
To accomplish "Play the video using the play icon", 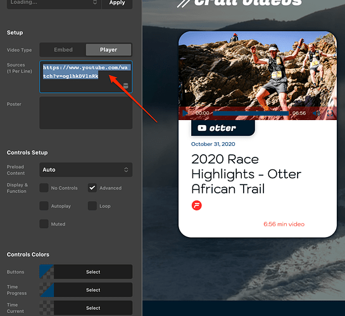I will (185, 113).
